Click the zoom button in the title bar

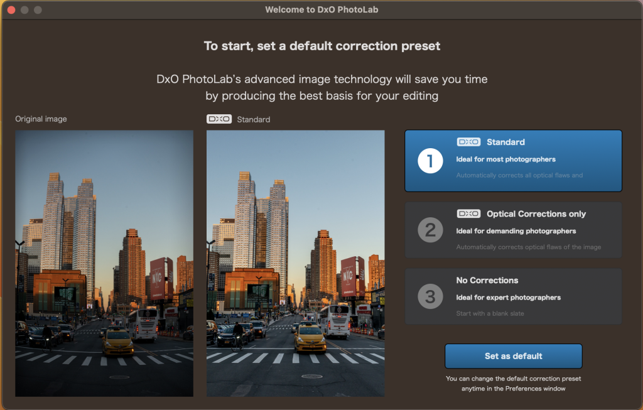(x=38, y=10)
